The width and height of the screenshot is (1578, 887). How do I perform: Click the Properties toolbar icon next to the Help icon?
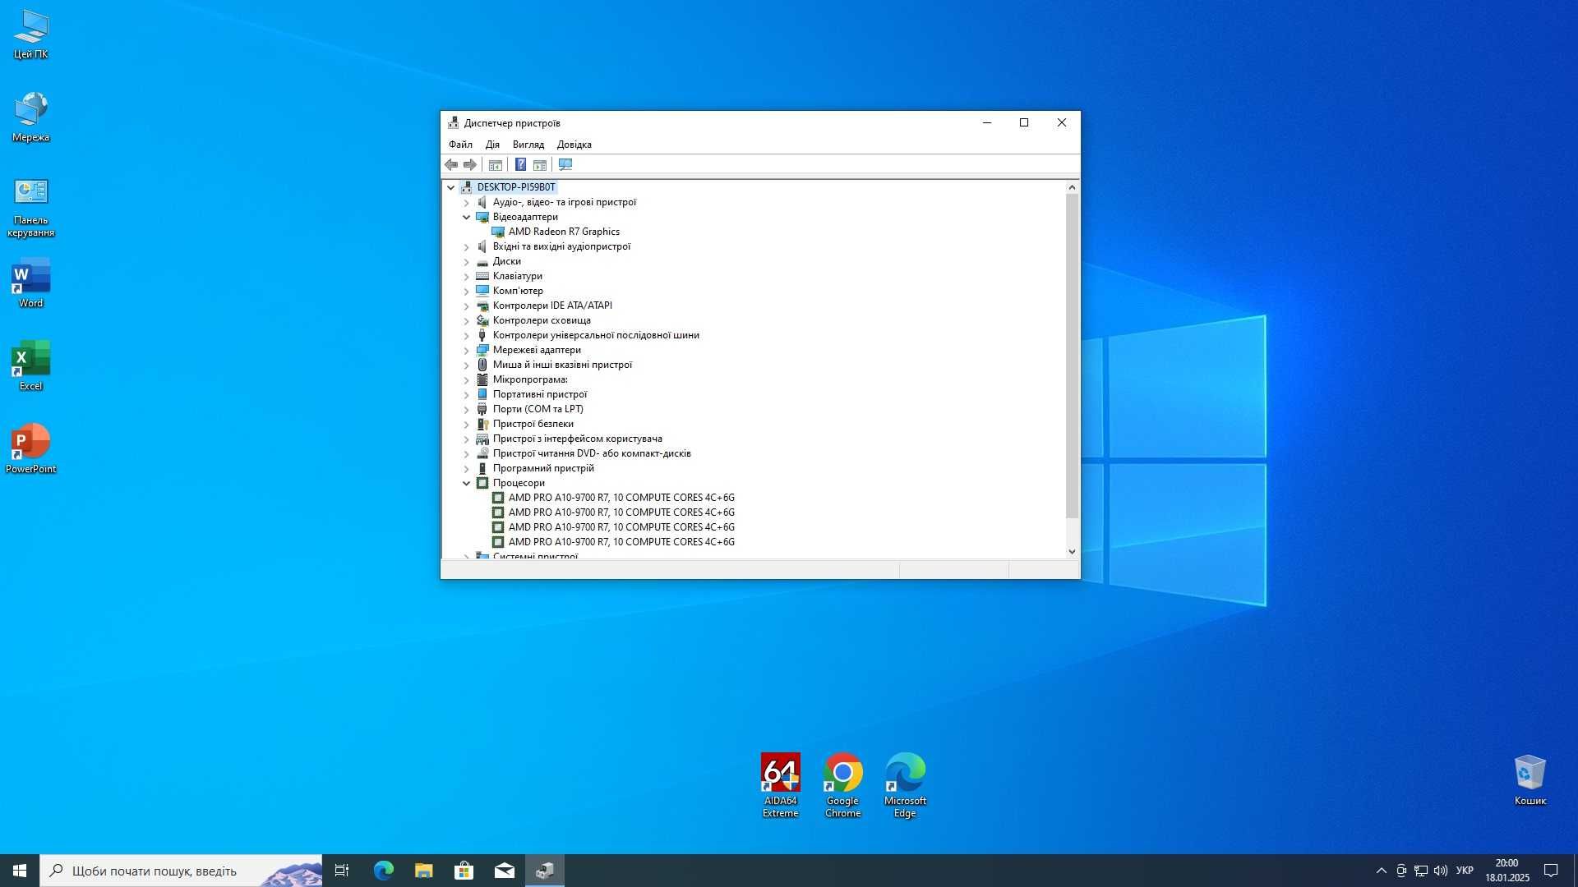click(x=540, y=165)
